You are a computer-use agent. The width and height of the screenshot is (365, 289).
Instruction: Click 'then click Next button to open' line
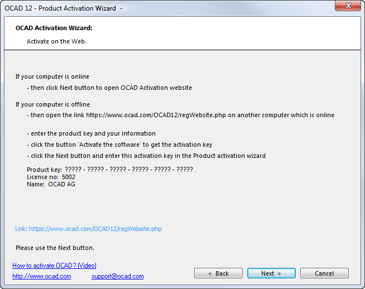pos(109,88)
